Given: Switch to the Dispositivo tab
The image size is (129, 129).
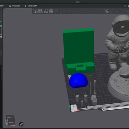Looking at the screenshot, I should tap(2, 6).
